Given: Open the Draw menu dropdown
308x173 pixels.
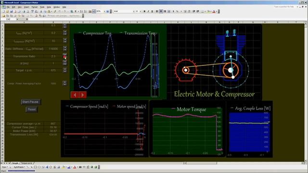Looking at the screenshot, I should 5,167.
